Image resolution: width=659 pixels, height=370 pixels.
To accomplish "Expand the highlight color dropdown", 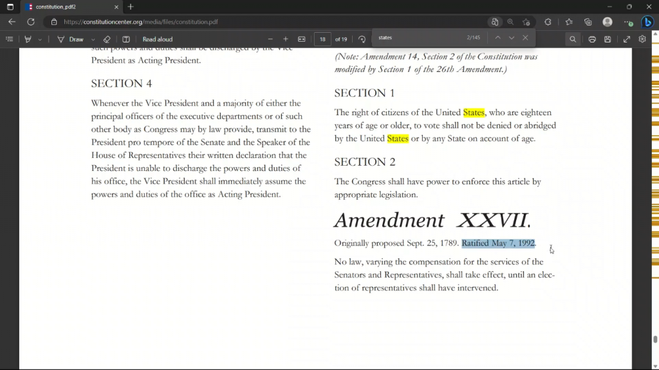I will (x=40, y=39).
